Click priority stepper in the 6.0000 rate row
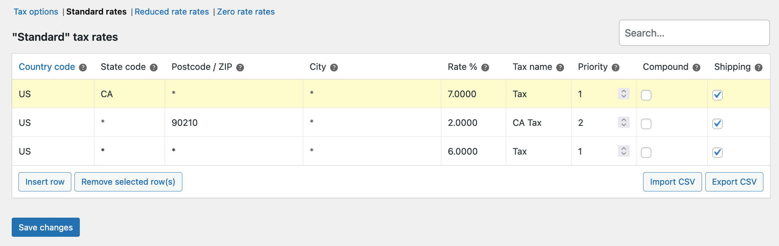This screenshot has height=246, width=779. [624, 151]
